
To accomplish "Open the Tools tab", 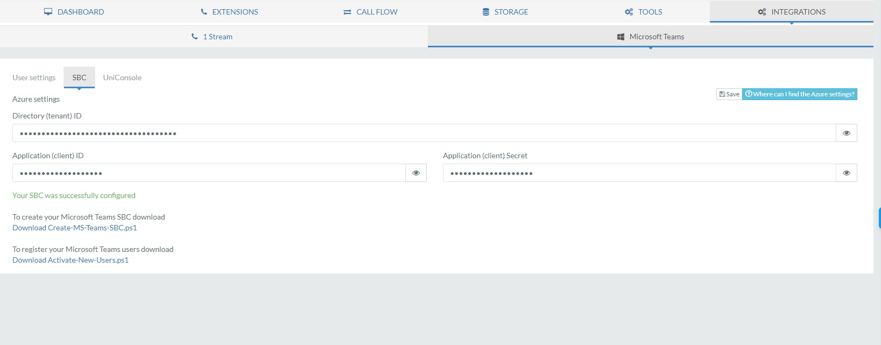I will pos(643,12).
